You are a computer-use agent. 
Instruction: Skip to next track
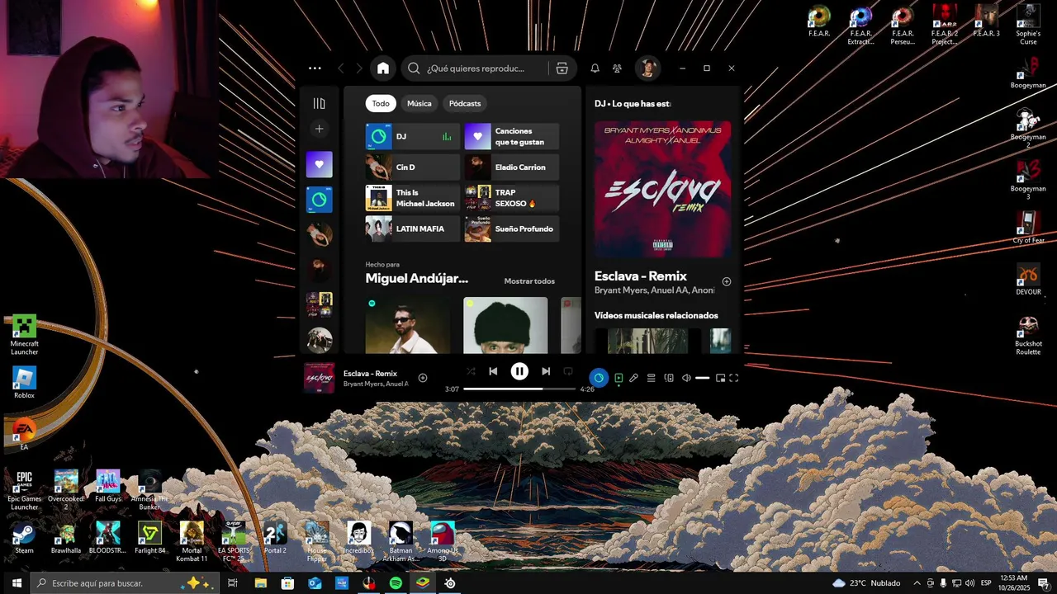546,372
